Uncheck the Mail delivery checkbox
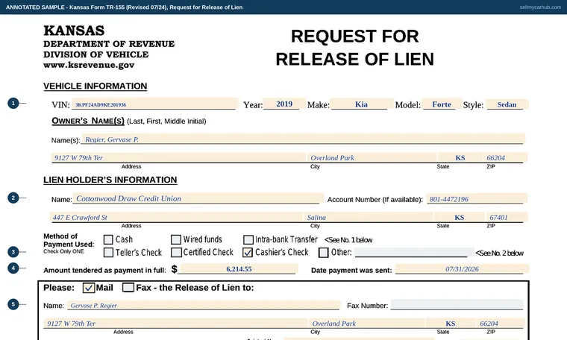 point(89,288)
